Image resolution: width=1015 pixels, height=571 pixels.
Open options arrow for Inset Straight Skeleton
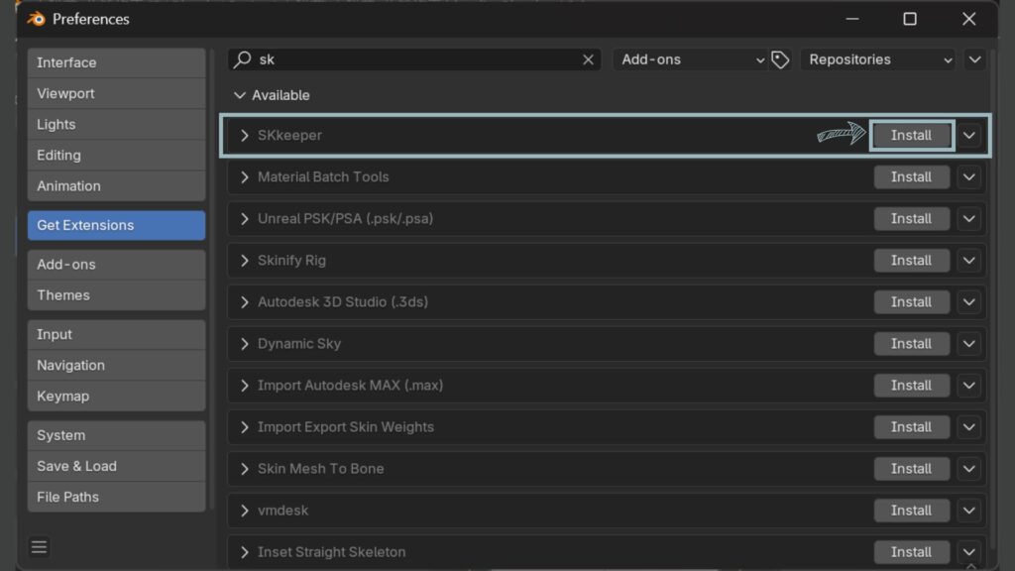969,552
